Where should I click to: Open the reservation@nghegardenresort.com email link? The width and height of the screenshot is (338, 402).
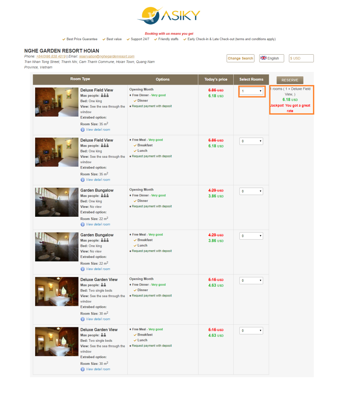(106, 56)
